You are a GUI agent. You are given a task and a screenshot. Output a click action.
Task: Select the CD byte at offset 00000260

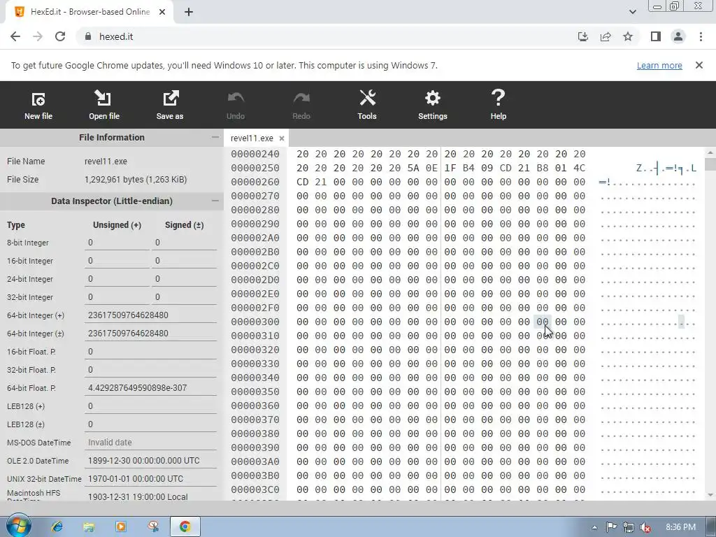pyautogui.click(x=302, y=182)
